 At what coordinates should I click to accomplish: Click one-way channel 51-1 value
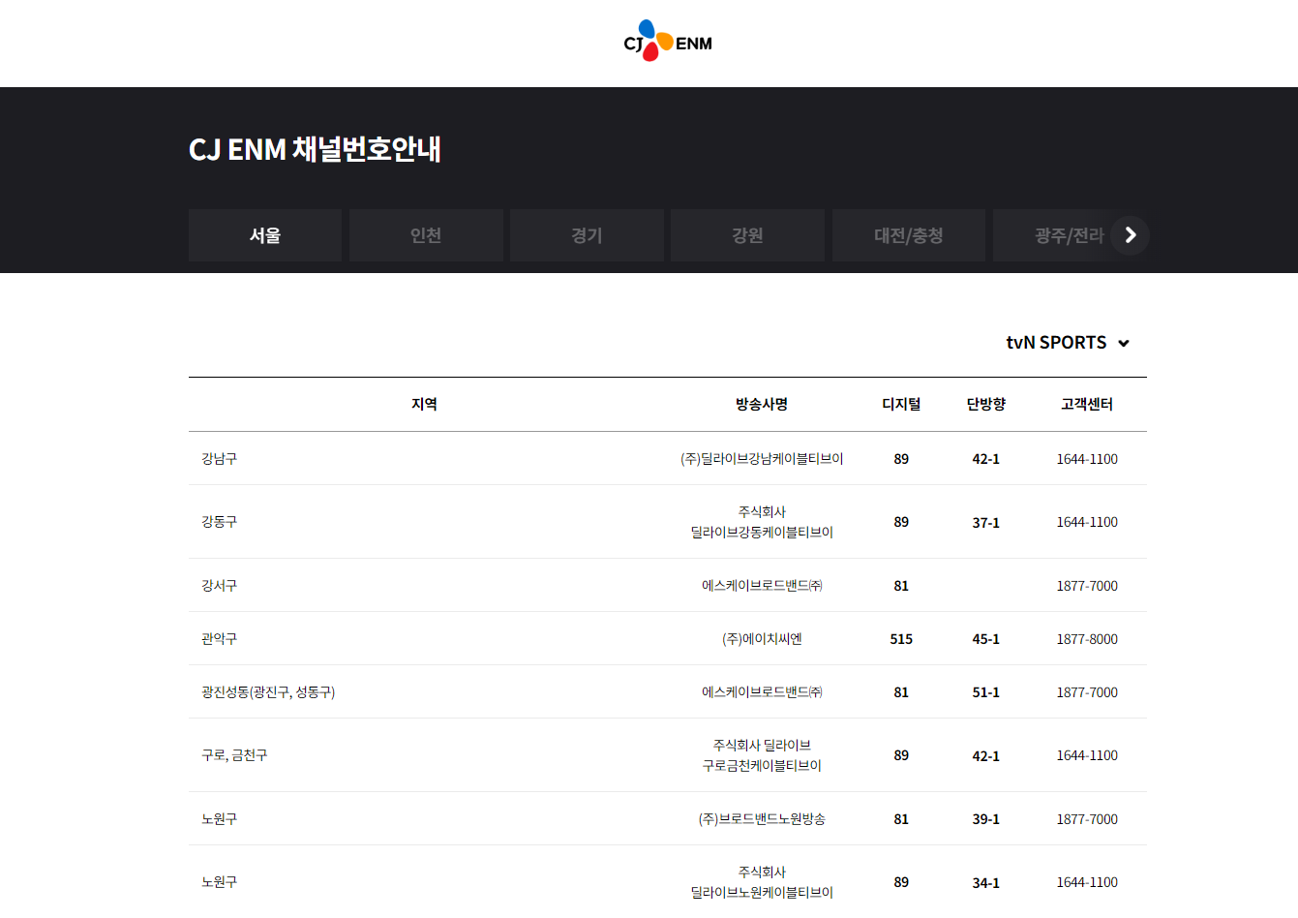[985, 692]
